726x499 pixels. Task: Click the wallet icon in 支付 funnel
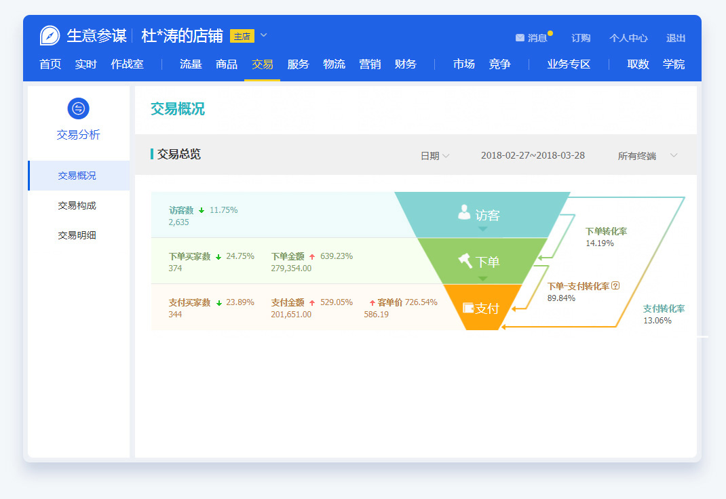click(468, 308)
